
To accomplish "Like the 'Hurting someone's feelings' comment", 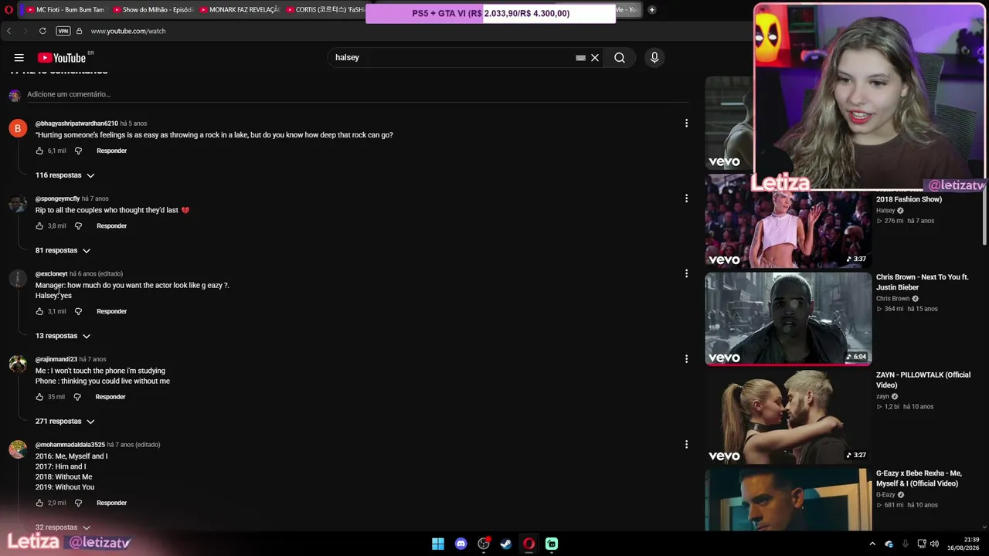I will [40, 151].
